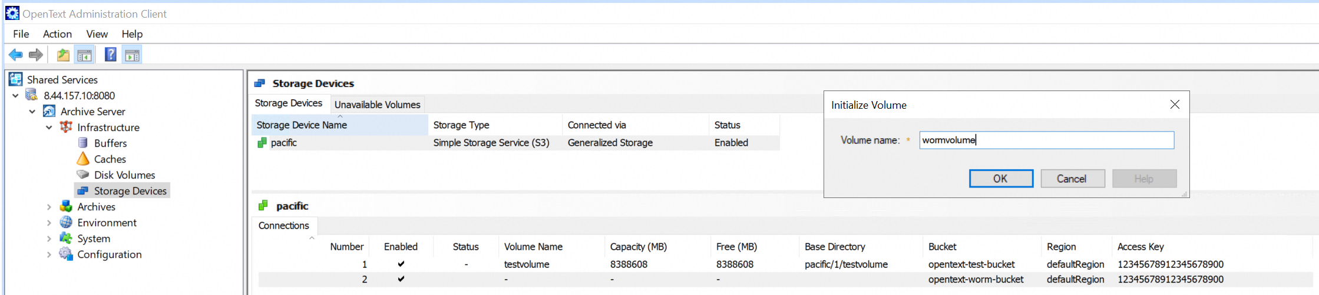Viewport: 1319px width, 295px height.
Task: Click the Disk Volumes icon
Action: (83, 175)
